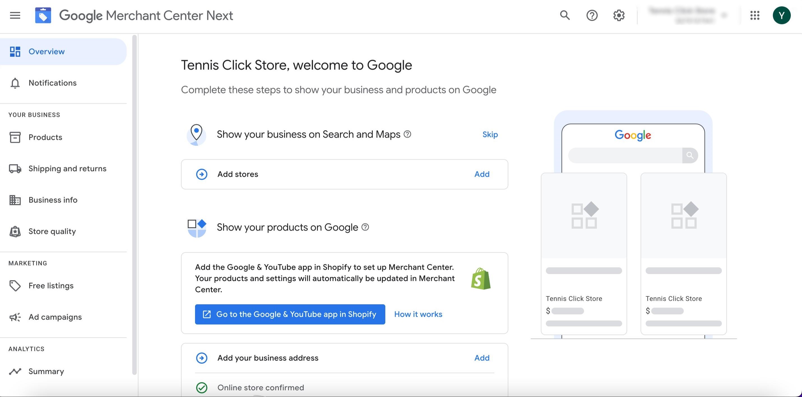Click the Add your business address text

(268, 358)
